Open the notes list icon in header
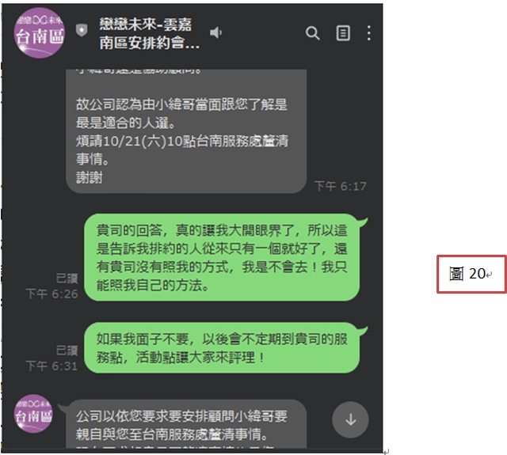Viewport: 507px width, 455px height. tap(343, 33)
